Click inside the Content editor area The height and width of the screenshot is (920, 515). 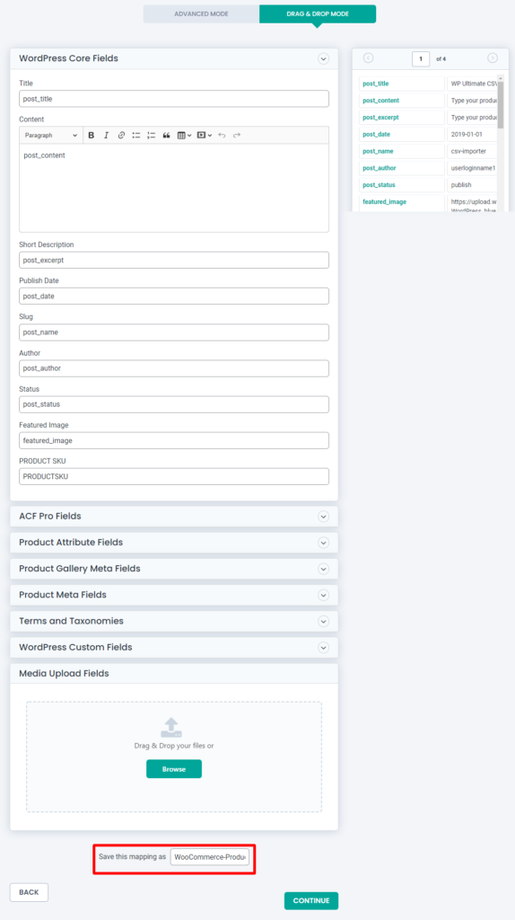[x=174, y=188]
